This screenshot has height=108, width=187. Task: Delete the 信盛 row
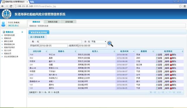[173, 65]
